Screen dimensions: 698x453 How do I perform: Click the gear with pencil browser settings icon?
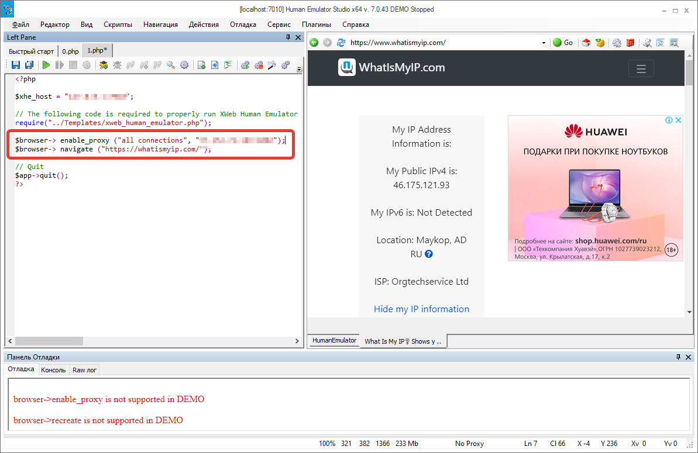point(617,43)
